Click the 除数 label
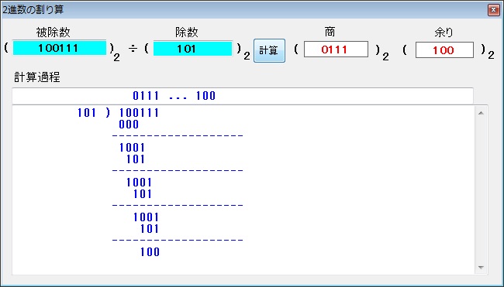 tap(186, 32)
